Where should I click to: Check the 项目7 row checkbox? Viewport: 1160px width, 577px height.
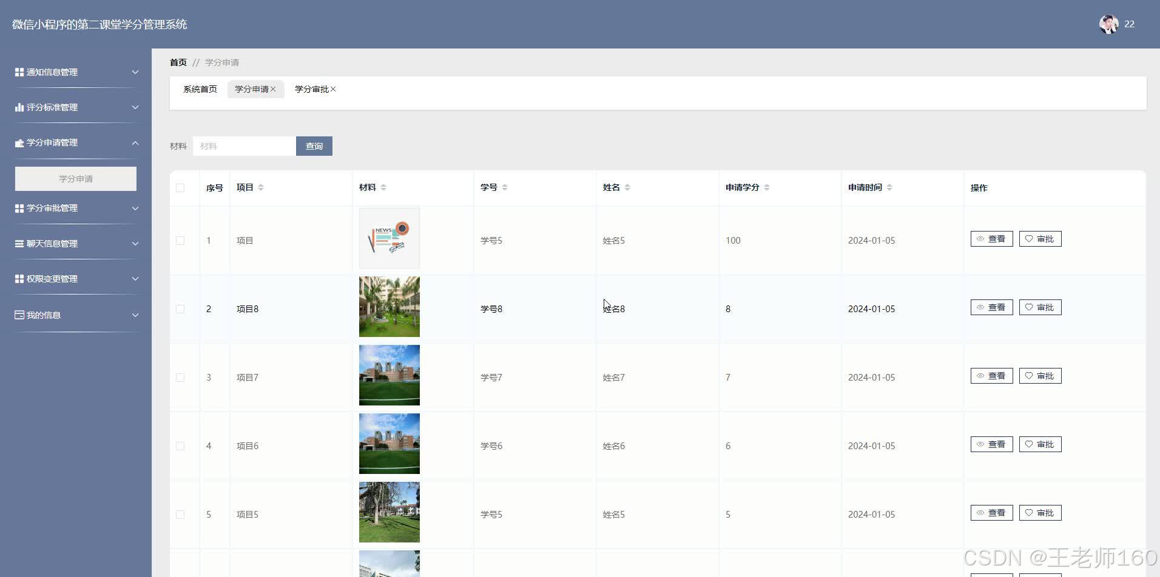[x=180, y=378]
